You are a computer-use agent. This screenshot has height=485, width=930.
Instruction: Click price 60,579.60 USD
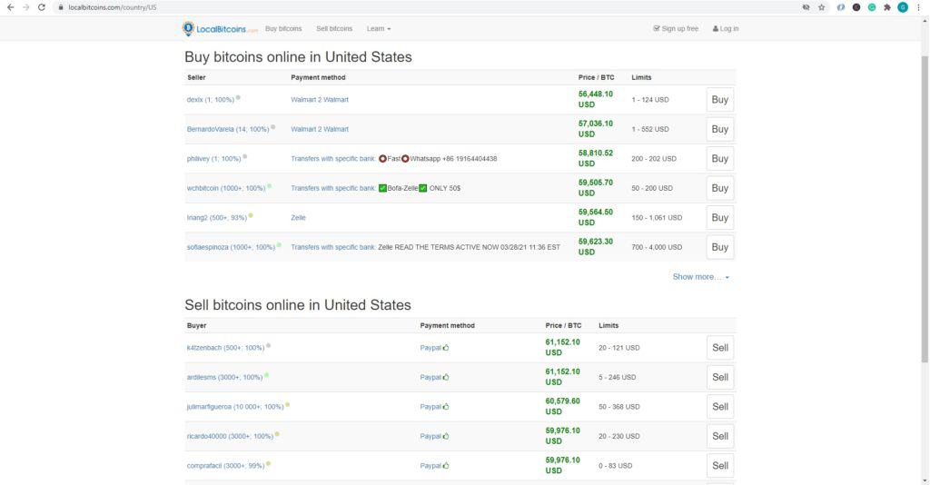click(x=563, y=406)
